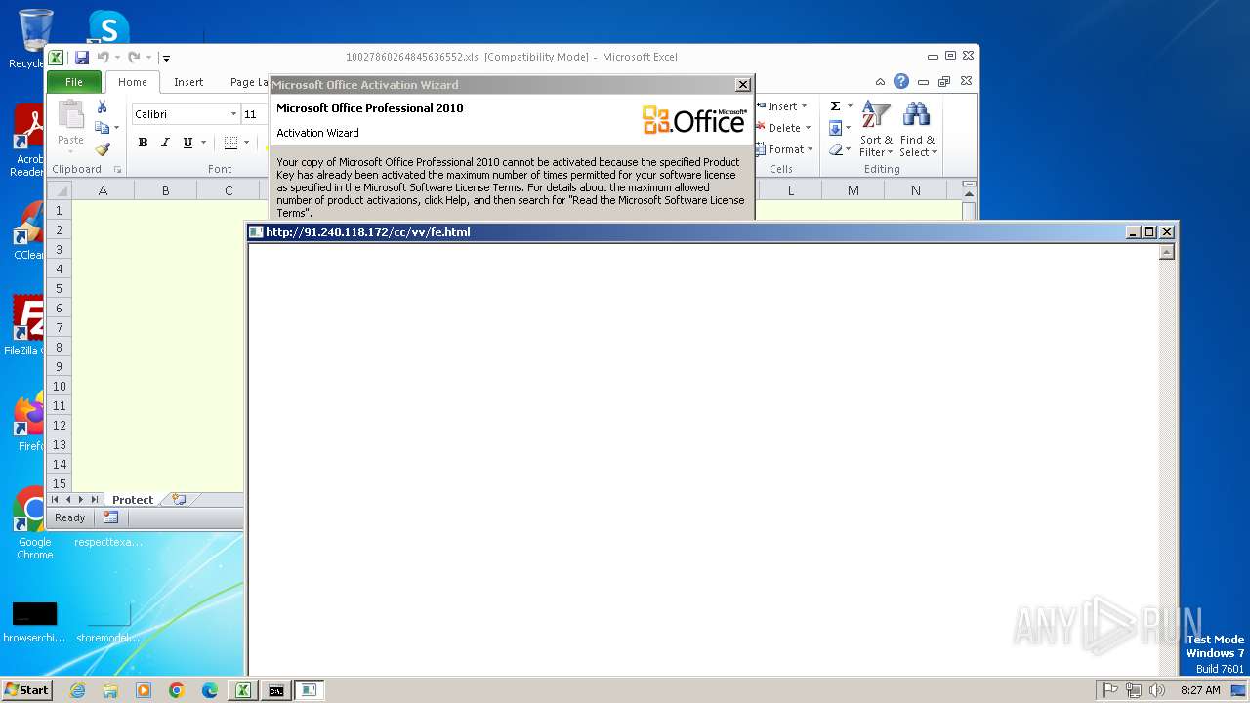The image size is (1250, 703).
Task: Go to last sheet with navigation arrow
Action: point(94,500)
